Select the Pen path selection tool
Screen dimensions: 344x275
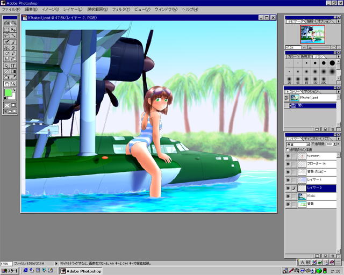coord(7,66)
